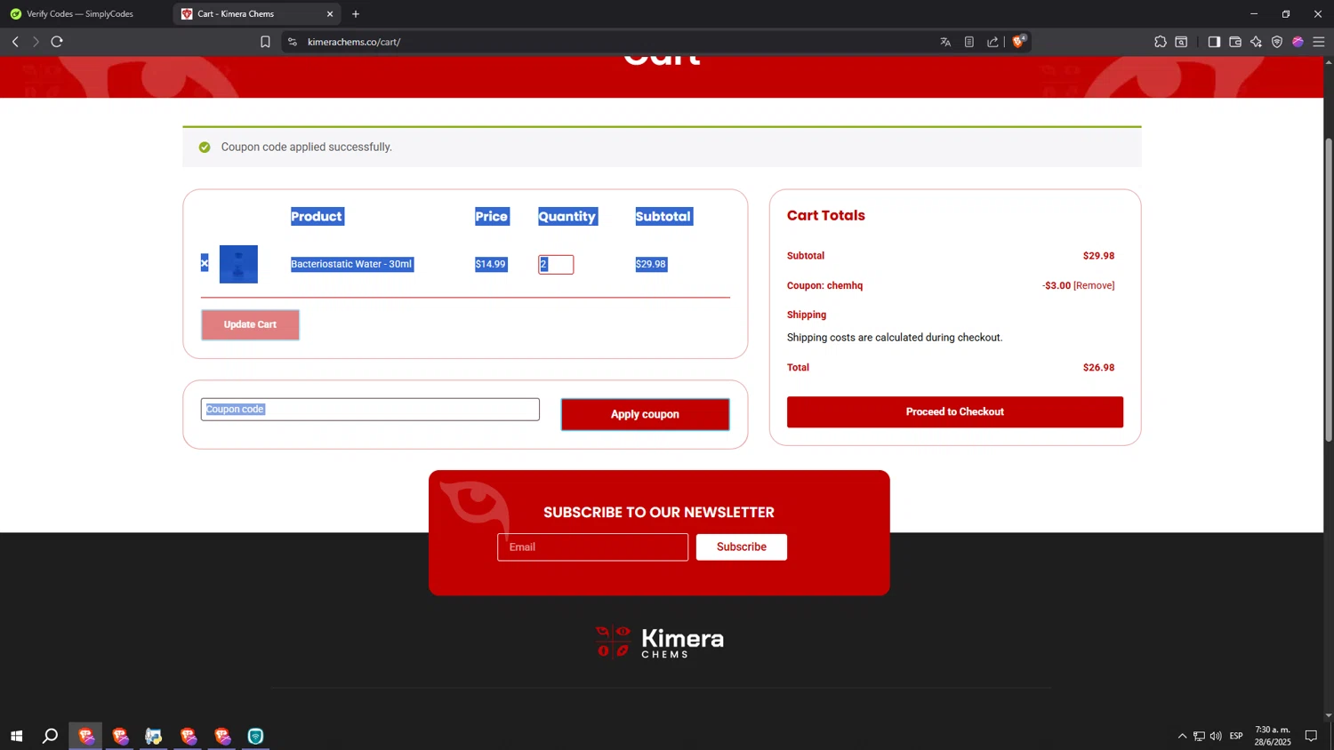Open the tab search icon in the toolbar
1334x750 pixels.
pyautogui.click(x=1181, y=42)
